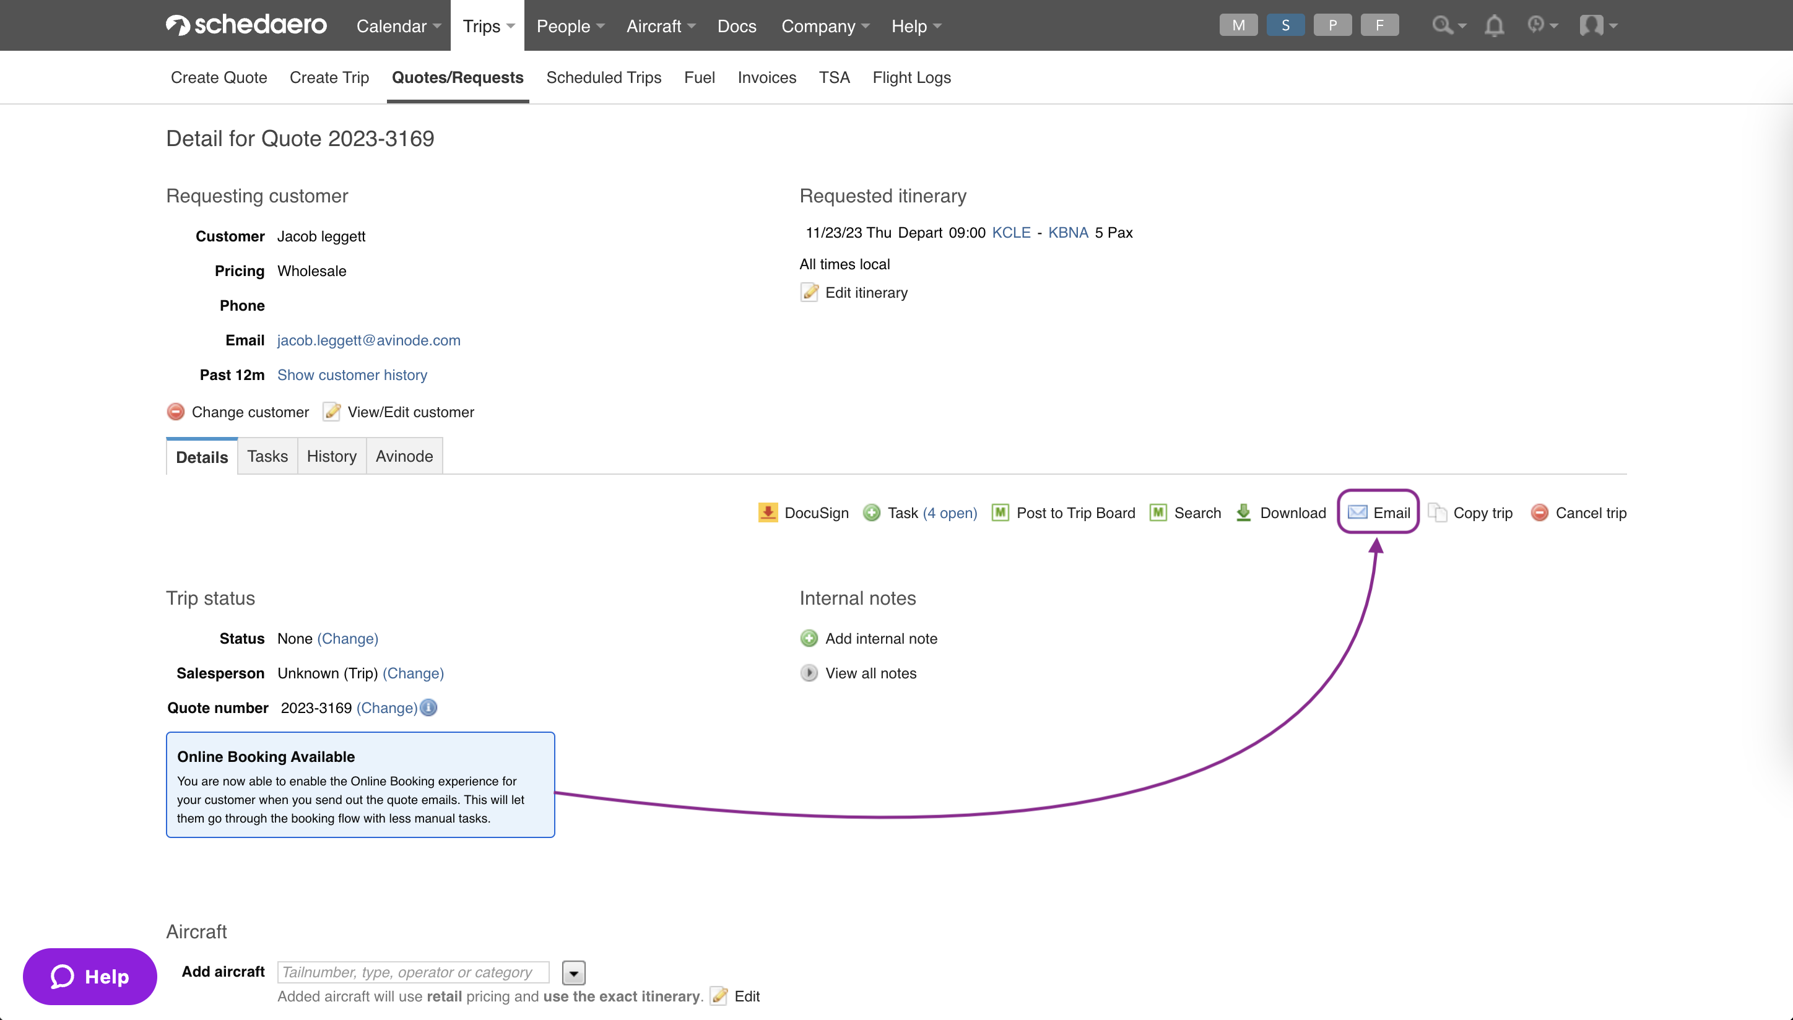The image size is (1793, 1020).
Task: Toggle the F filter button in header
Action: 1379,25
